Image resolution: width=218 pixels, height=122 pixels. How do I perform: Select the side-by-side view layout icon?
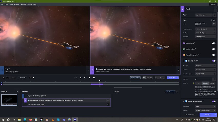(x=144, y=78)
